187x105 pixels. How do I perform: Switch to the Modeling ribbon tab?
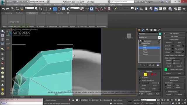coord(8,13)
